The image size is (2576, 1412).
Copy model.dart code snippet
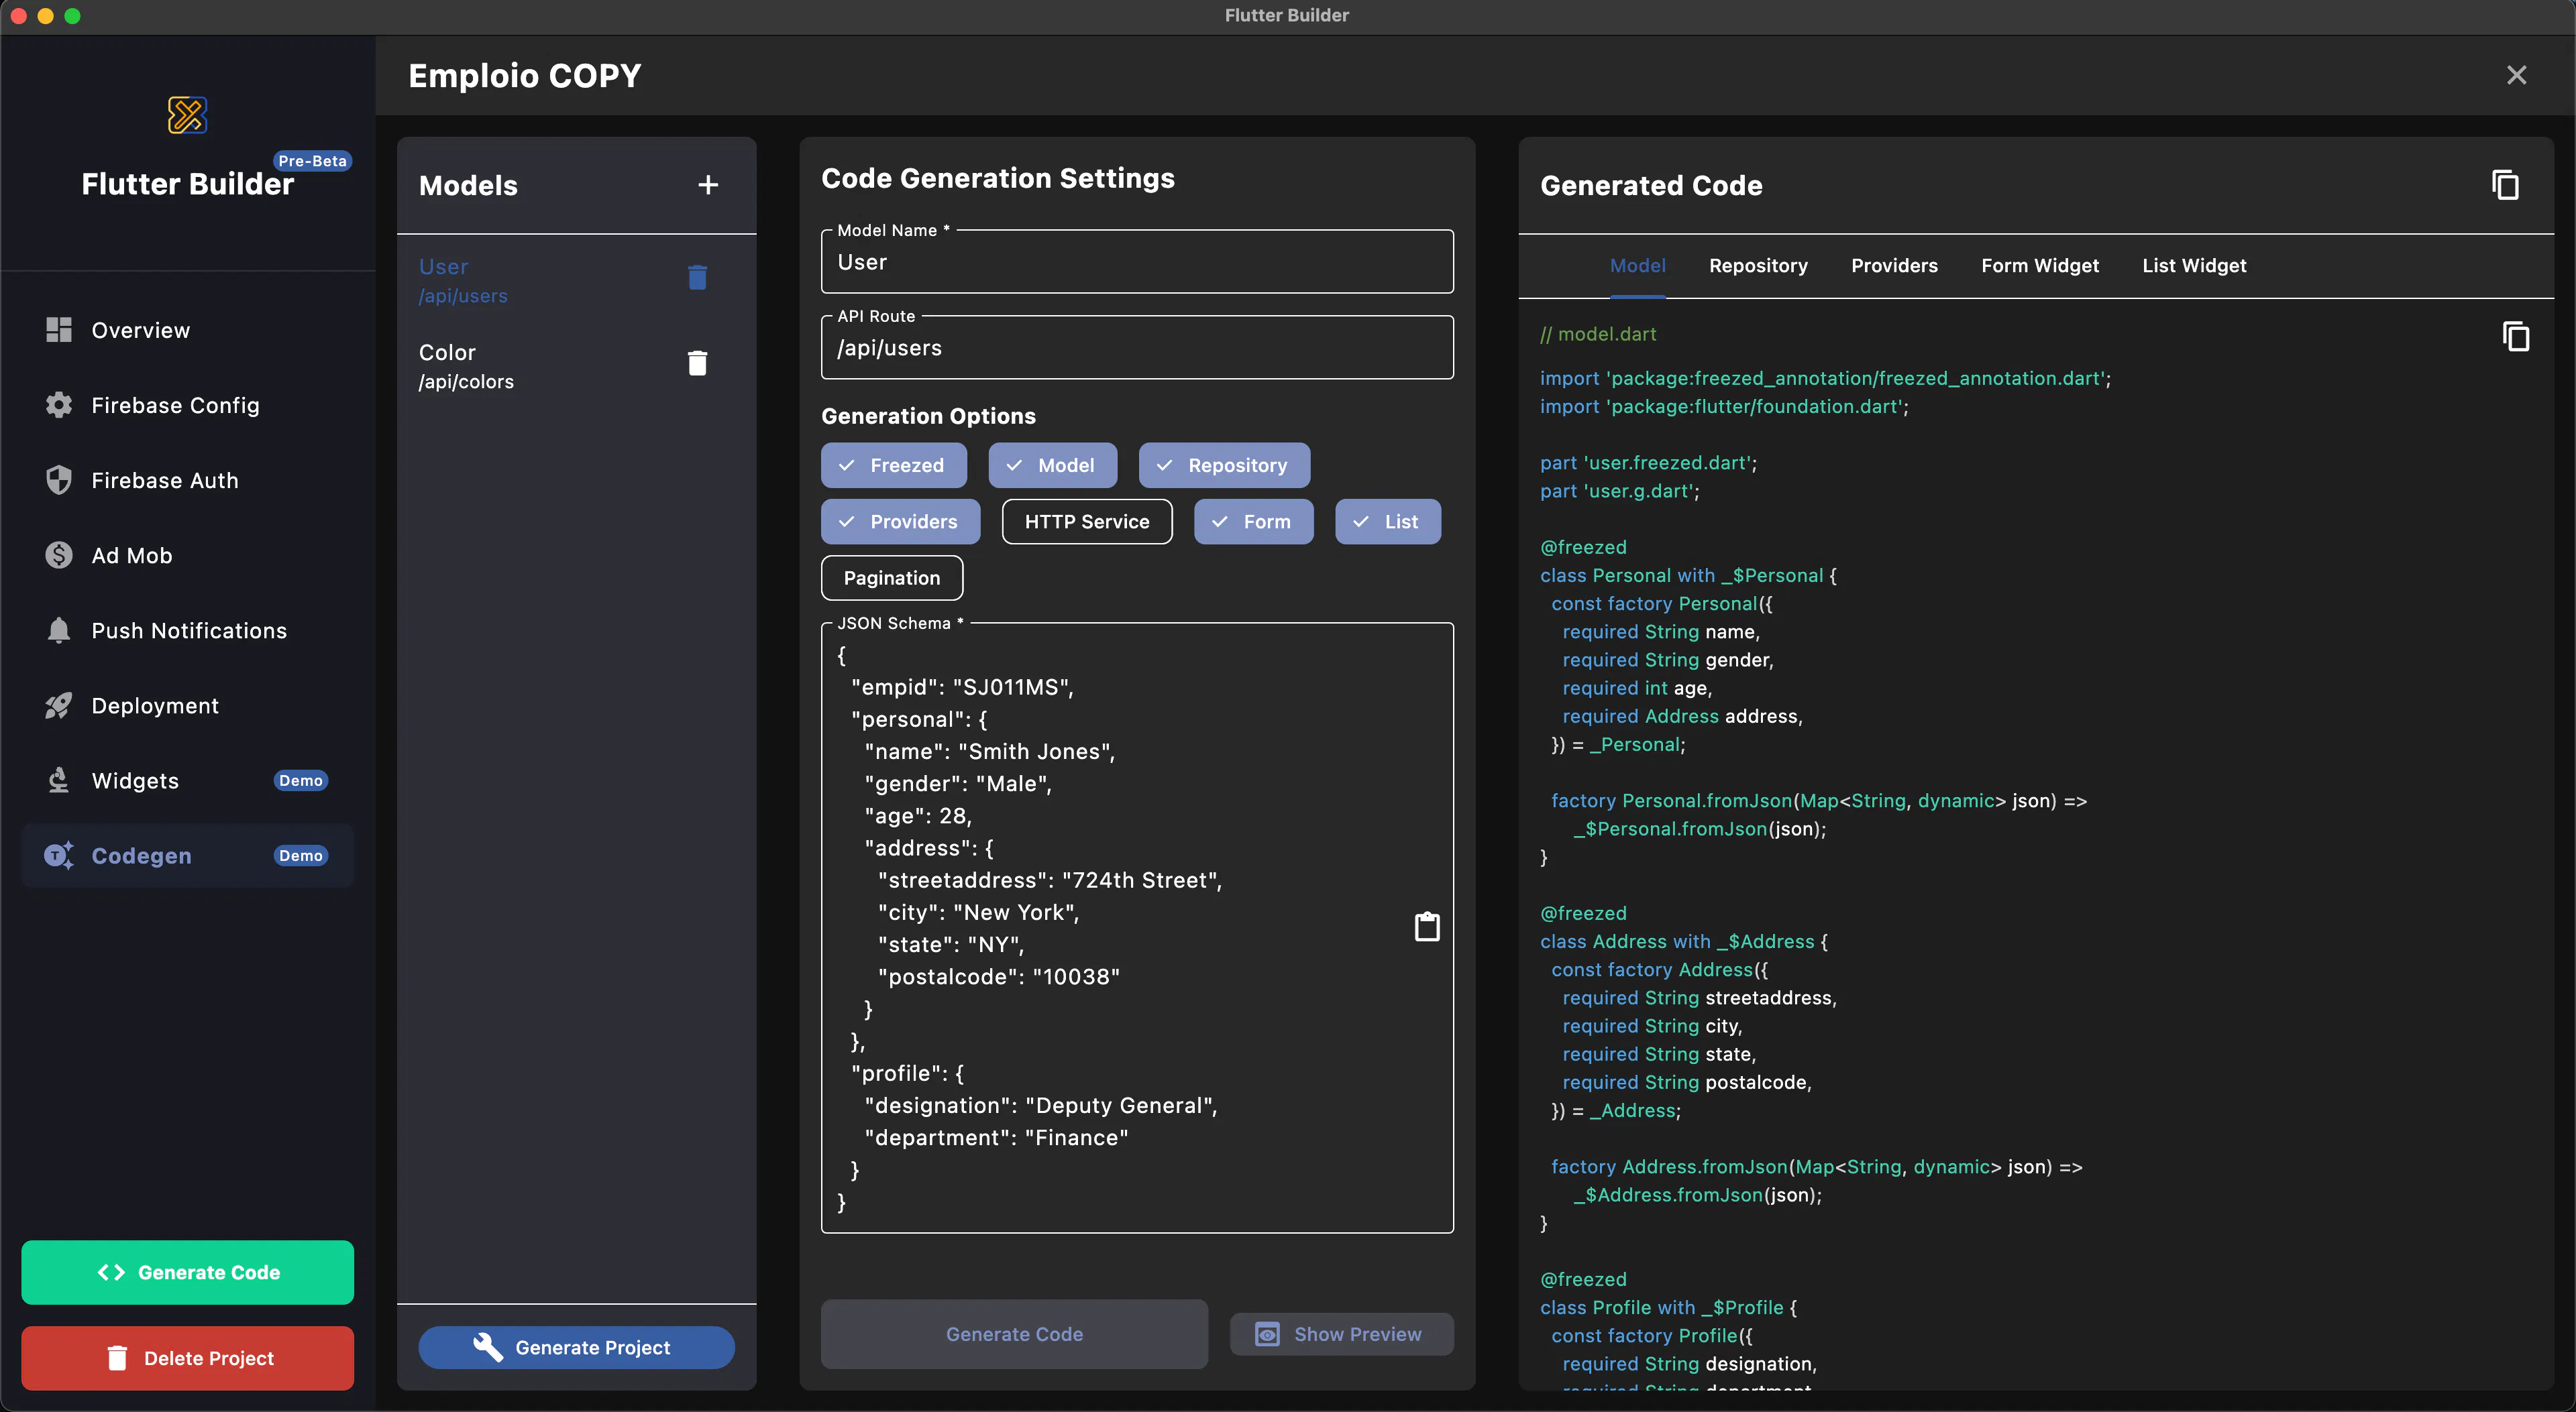click(x=2516, y=337)
